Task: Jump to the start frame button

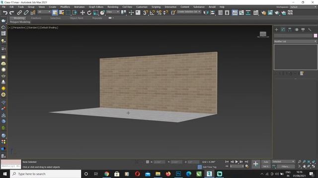Action: pos(227,162)
